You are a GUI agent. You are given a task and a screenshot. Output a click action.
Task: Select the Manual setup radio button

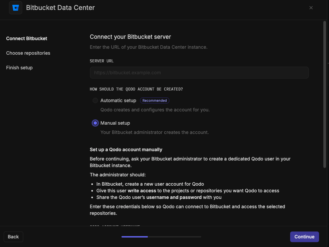tap(95, 123)
